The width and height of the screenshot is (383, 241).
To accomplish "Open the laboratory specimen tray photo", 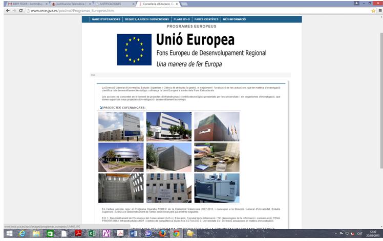I will [x=217, y=157].
